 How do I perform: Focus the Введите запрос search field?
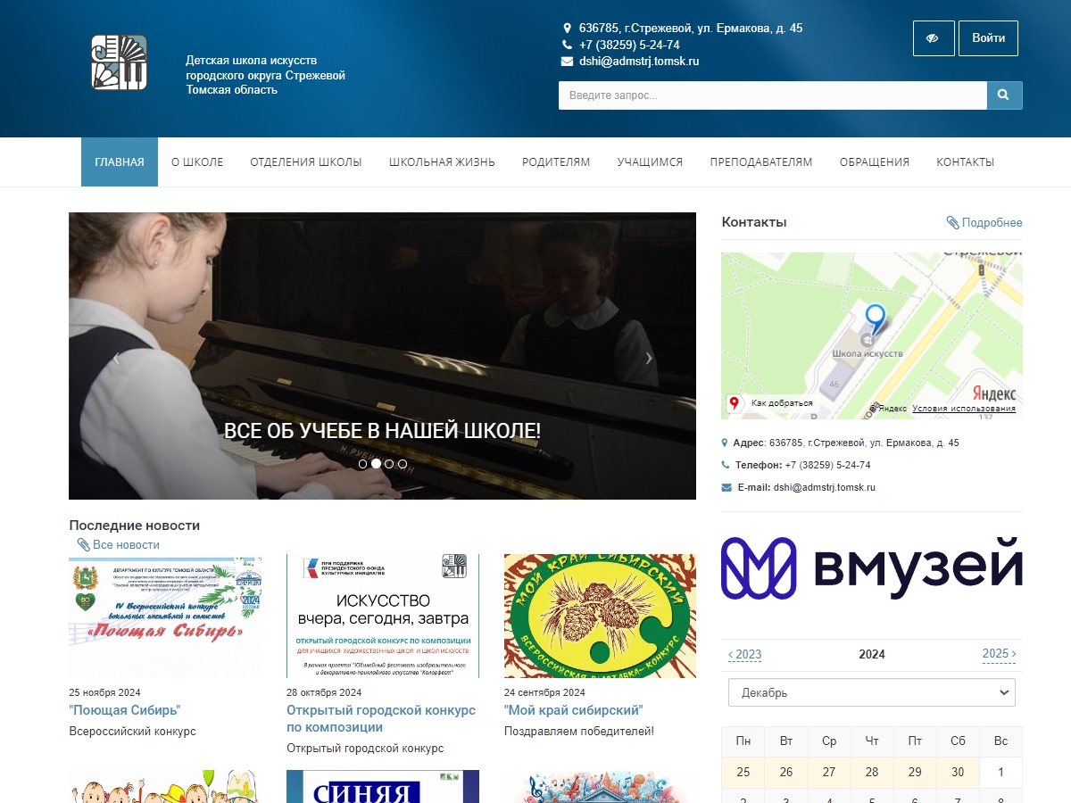(x=773, y=95)
